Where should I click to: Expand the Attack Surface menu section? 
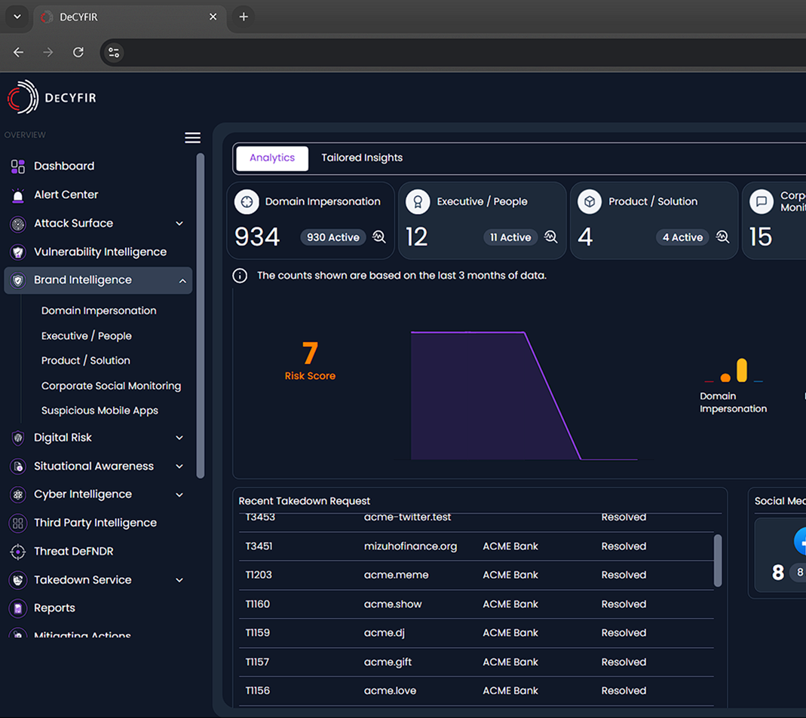179,224
